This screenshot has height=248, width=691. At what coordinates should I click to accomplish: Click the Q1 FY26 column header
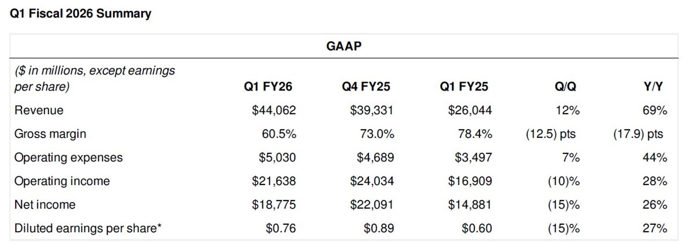tap(268, 87)
